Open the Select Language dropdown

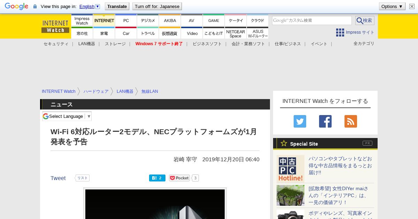[x=67, y=116]
